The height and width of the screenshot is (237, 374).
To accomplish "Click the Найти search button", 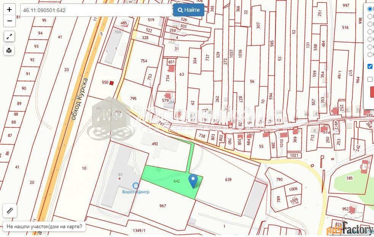I will click(x=189, y=10).
